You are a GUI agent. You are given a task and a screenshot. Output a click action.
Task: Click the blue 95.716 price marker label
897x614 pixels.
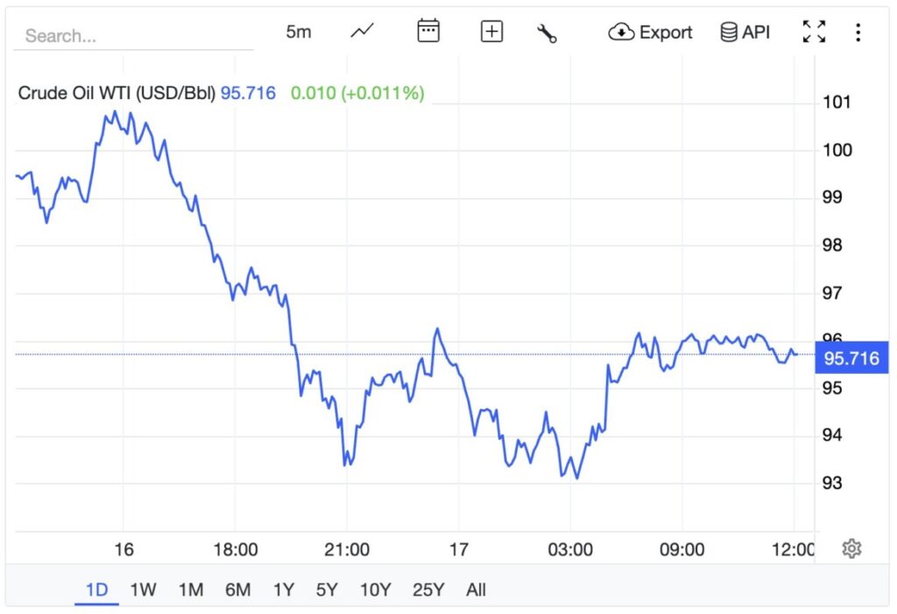pos(851,357)
